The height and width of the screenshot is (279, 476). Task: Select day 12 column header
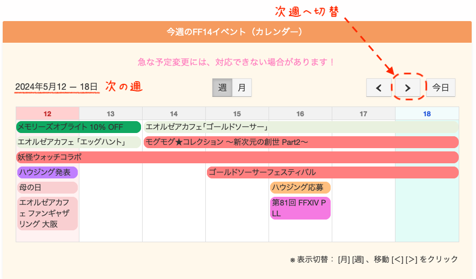pyautogui.click(x=48, y=114)
